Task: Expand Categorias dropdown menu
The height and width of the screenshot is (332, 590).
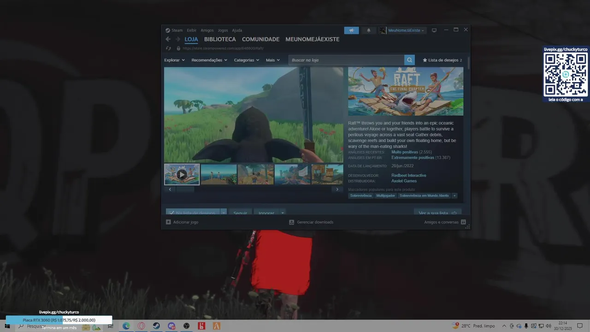Action: click(x=247, y=60)
